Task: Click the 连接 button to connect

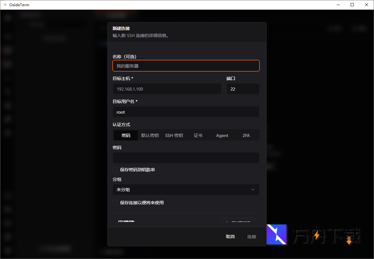Action: (251, 237)
